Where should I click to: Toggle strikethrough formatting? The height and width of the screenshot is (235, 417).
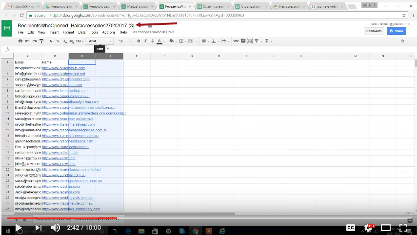[152, 41]
